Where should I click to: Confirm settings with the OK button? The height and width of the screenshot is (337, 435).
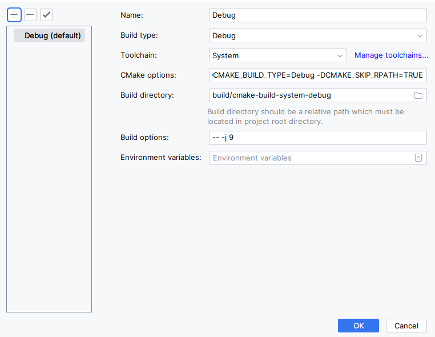coord(358,326)
